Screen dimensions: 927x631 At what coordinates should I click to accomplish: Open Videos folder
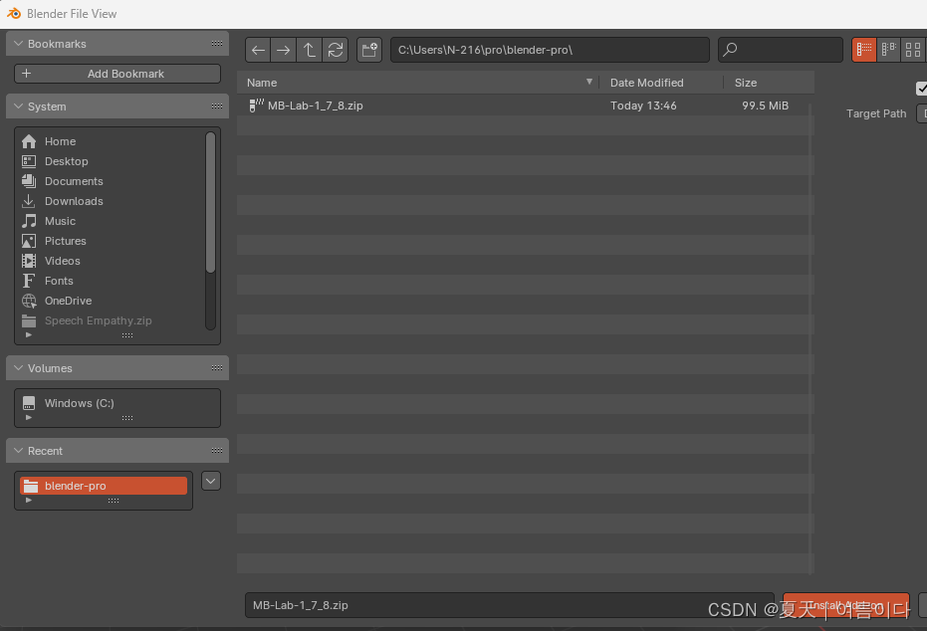pyautogui.click(x=113, y=261)
